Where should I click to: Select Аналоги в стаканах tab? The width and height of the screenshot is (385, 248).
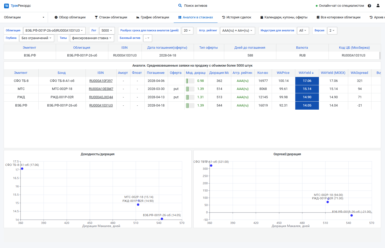click(x=195, y=17)
